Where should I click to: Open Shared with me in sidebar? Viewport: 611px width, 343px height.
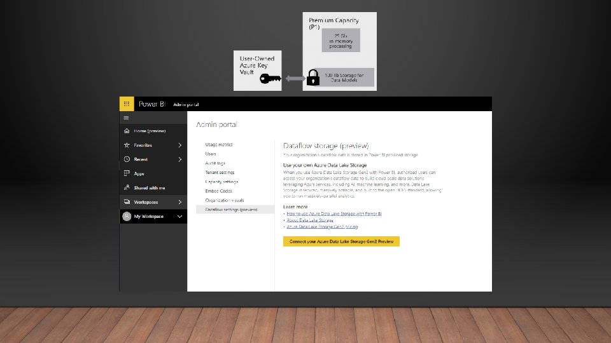tap(153, 187)
